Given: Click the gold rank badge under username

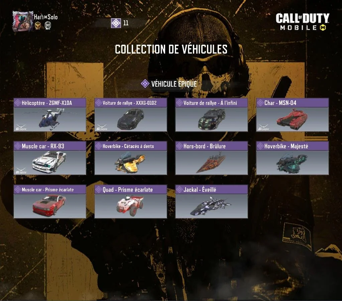Looking at the screenshot, I should [38, 26].
